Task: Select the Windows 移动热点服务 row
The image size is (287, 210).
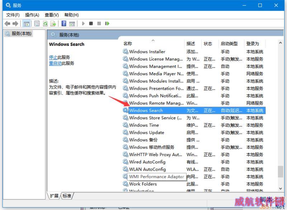Action: [x=193, y=147]
